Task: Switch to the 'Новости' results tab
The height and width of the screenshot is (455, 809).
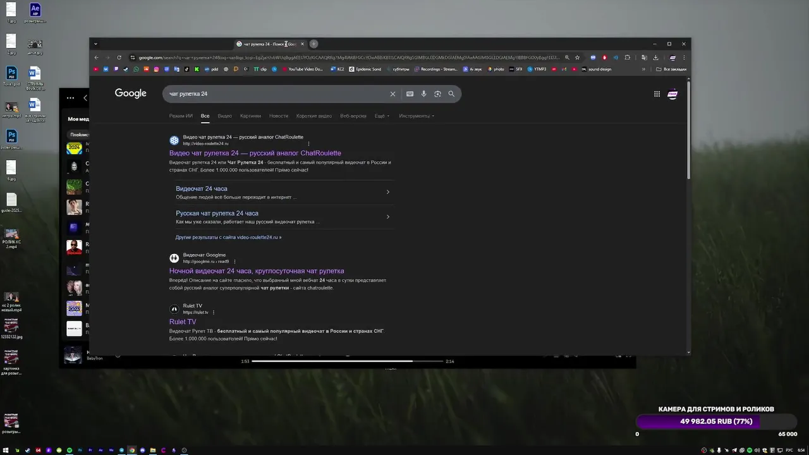Action: point(278,116)
